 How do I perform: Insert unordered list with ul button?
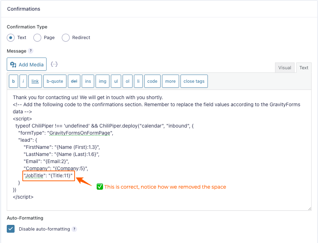[116, 81]
